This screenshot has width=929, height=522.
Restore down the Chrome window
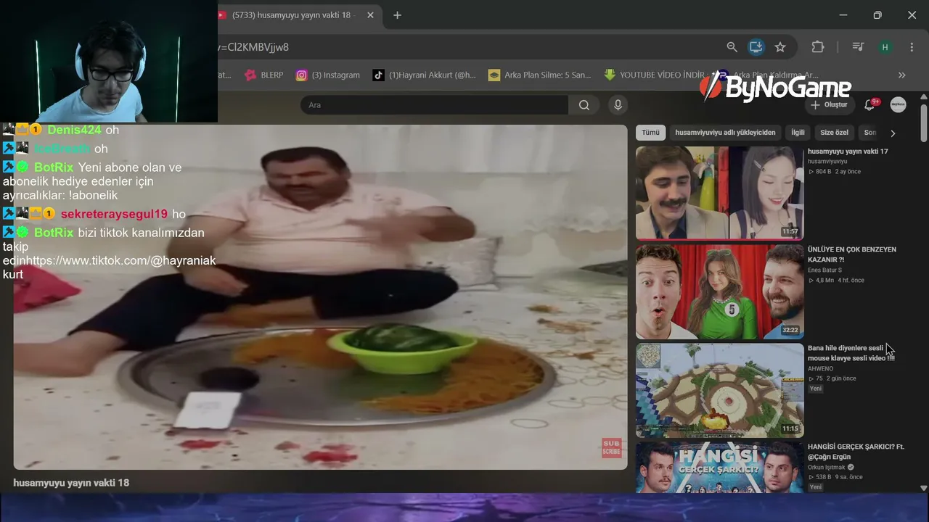click(877, 15)
